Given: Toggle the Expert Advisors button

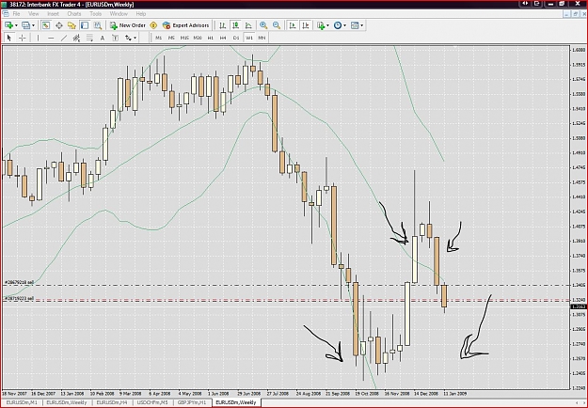Looking at the screenshot, I should [185, 25].
